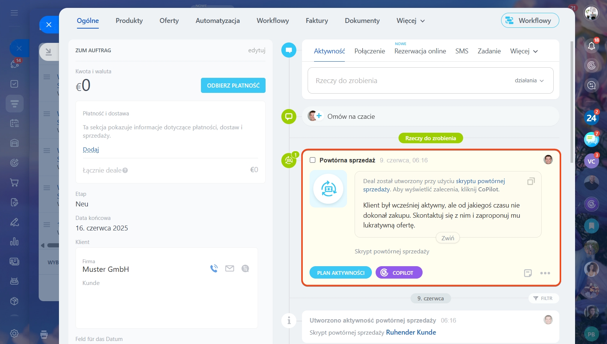Click Omów na czacie to discuss in chat

[x=351, y=117]
